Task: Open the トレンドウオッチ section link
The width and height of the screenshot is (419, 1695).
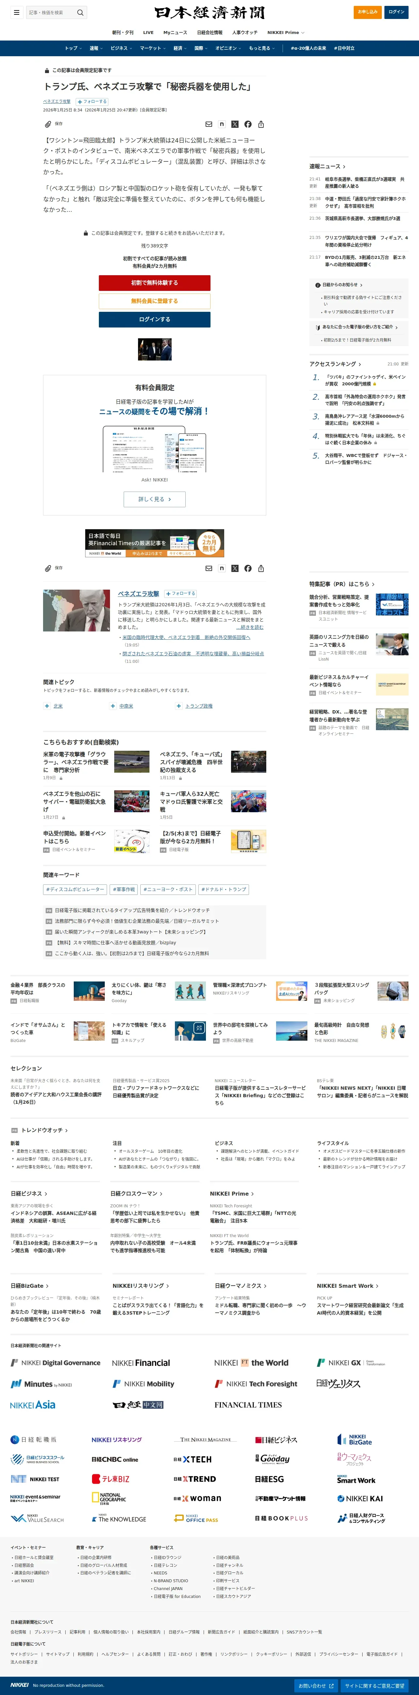Action: pyautogui.click(x=44, y=1131)
